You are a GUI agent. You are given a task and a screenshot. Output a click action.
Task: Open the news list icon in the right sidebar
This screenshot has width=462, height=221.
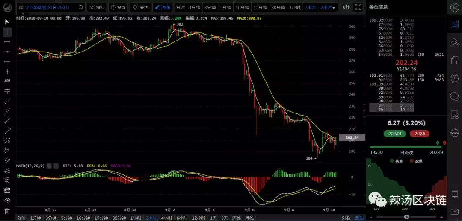pyautogui.click(x=455, y=115)
